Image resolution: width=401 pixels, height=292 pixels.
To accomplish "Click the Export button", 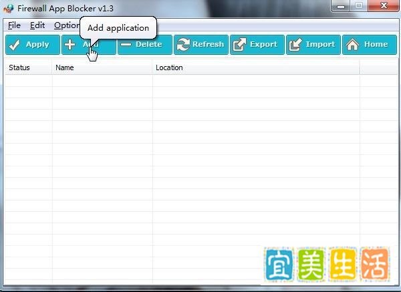I will click(257, 45).
